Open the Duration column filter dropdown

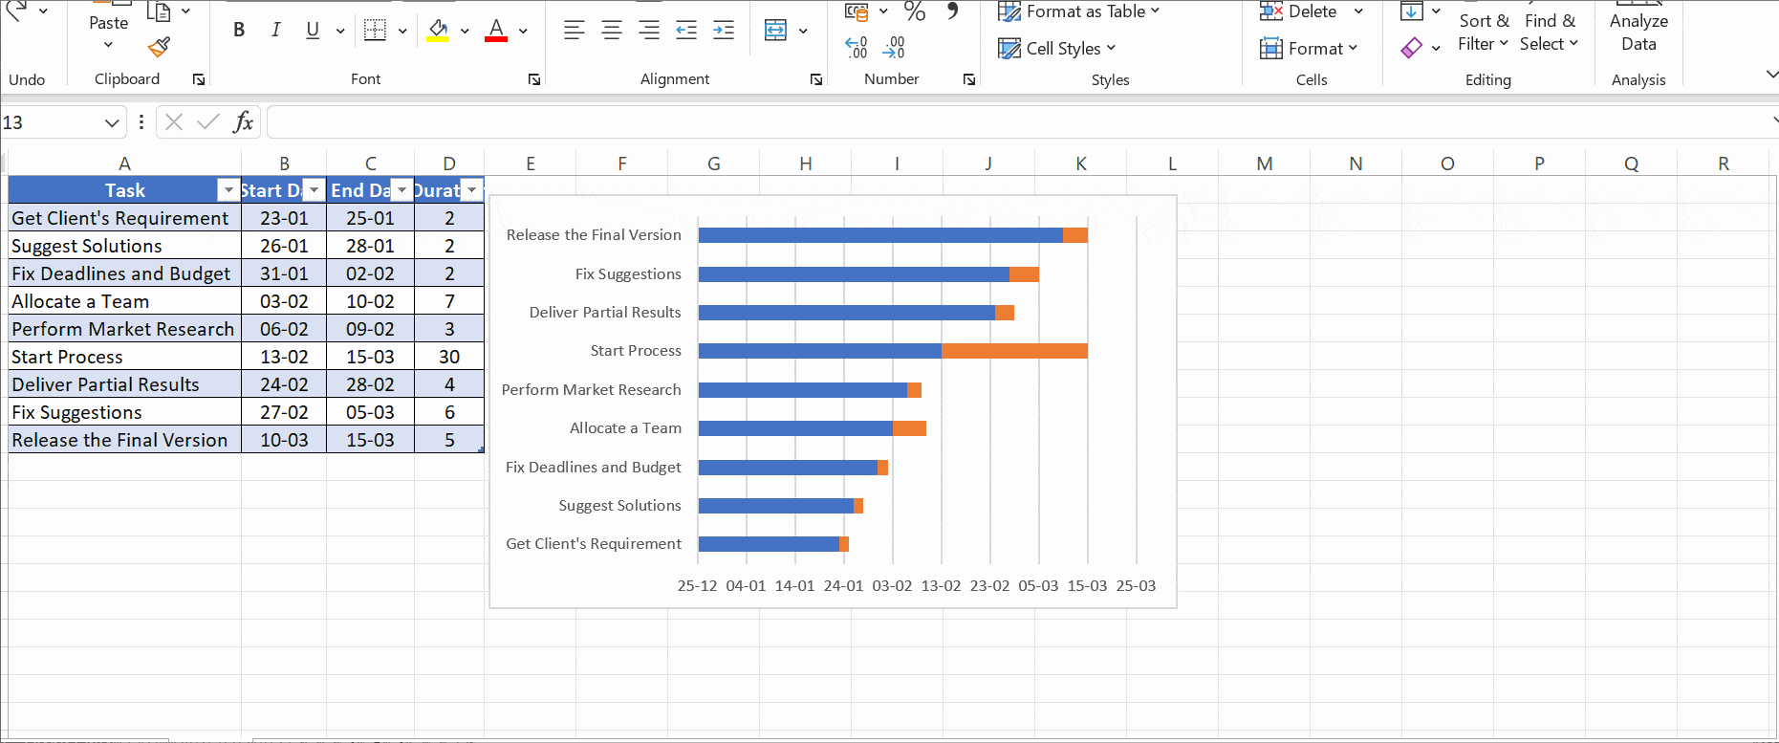click(471, 190)
